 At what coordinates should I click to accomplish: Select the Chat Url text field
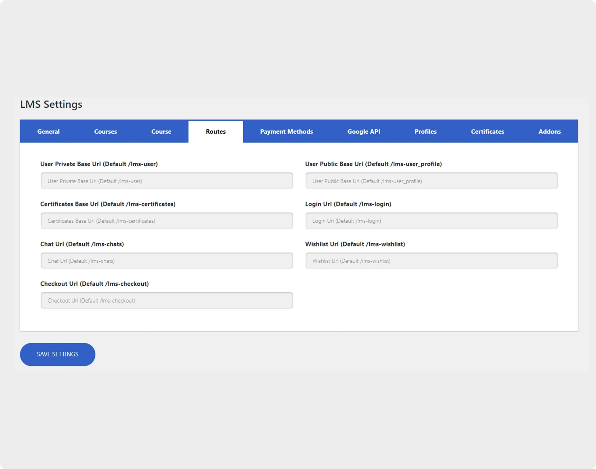tap(167, 261)
